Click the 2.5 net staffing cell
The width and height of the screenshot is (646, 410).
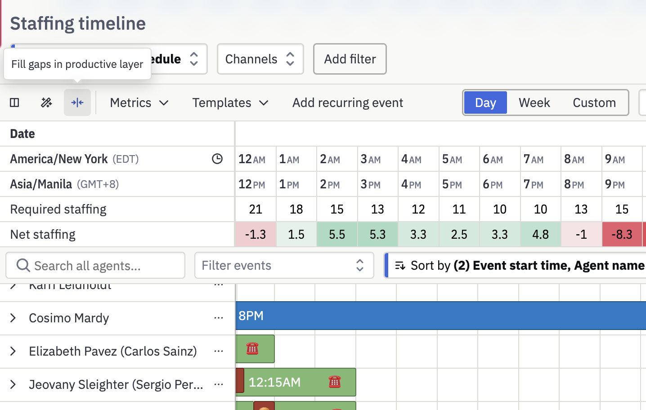pyautogui.click(x=459, y=234)
